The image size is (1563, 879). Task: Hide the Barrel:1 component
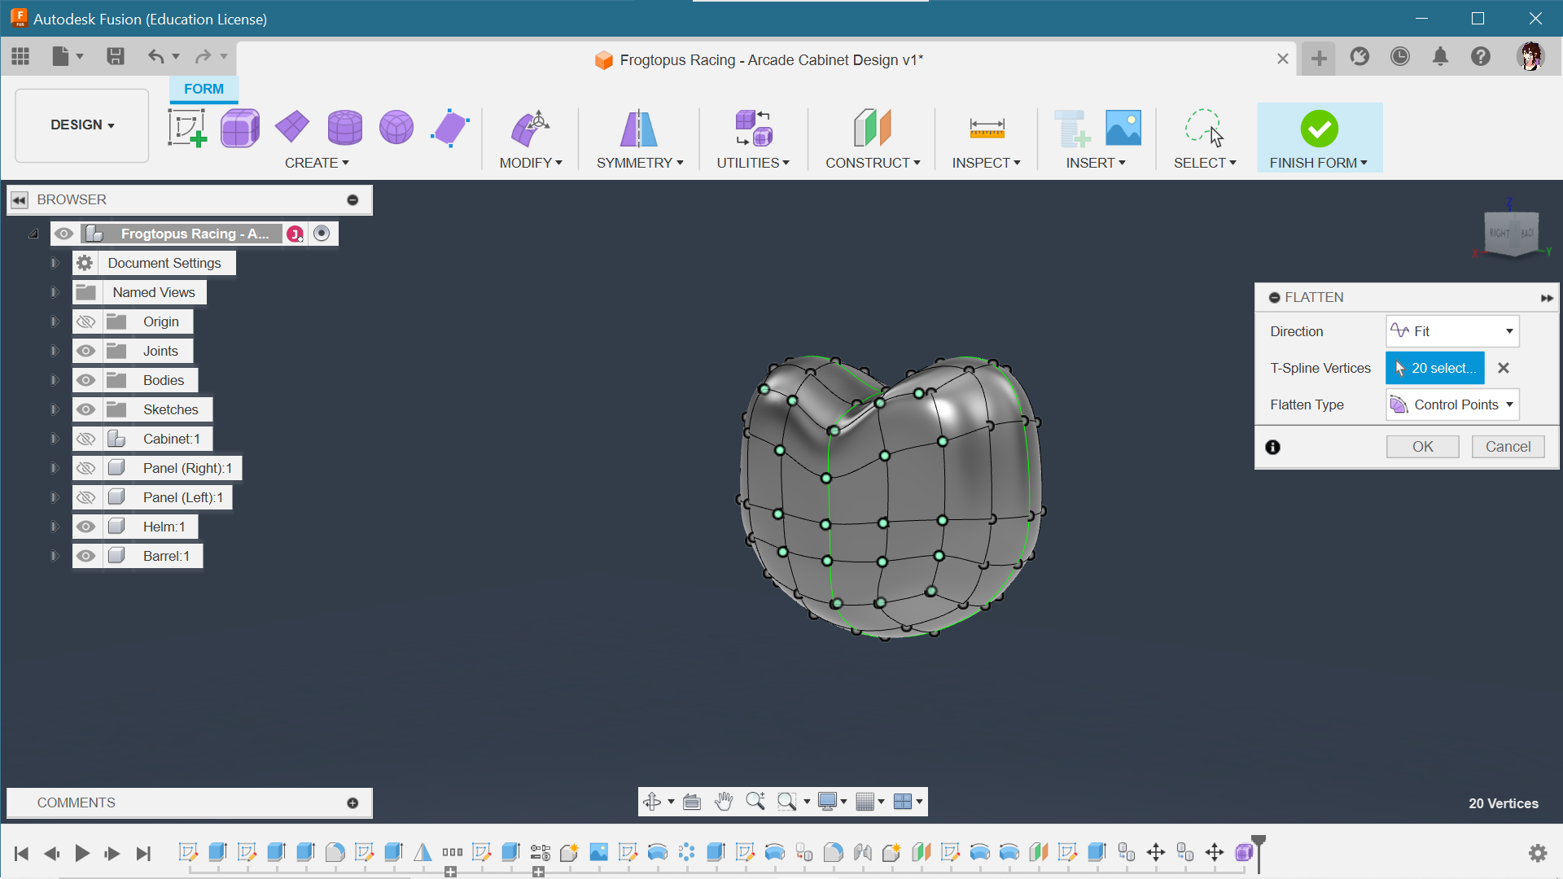85,556
